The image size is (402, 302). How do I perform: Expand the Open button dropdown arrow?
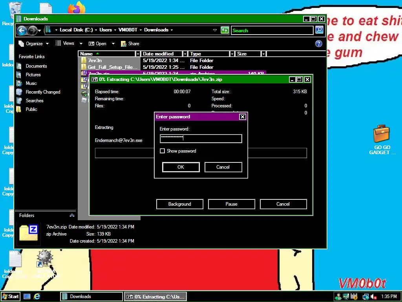click(113, 44)
